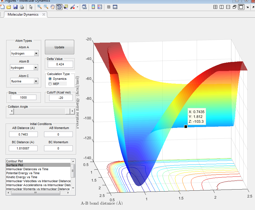
Task: Expand the Atom C fluorine dropdown
Action: 36,82
